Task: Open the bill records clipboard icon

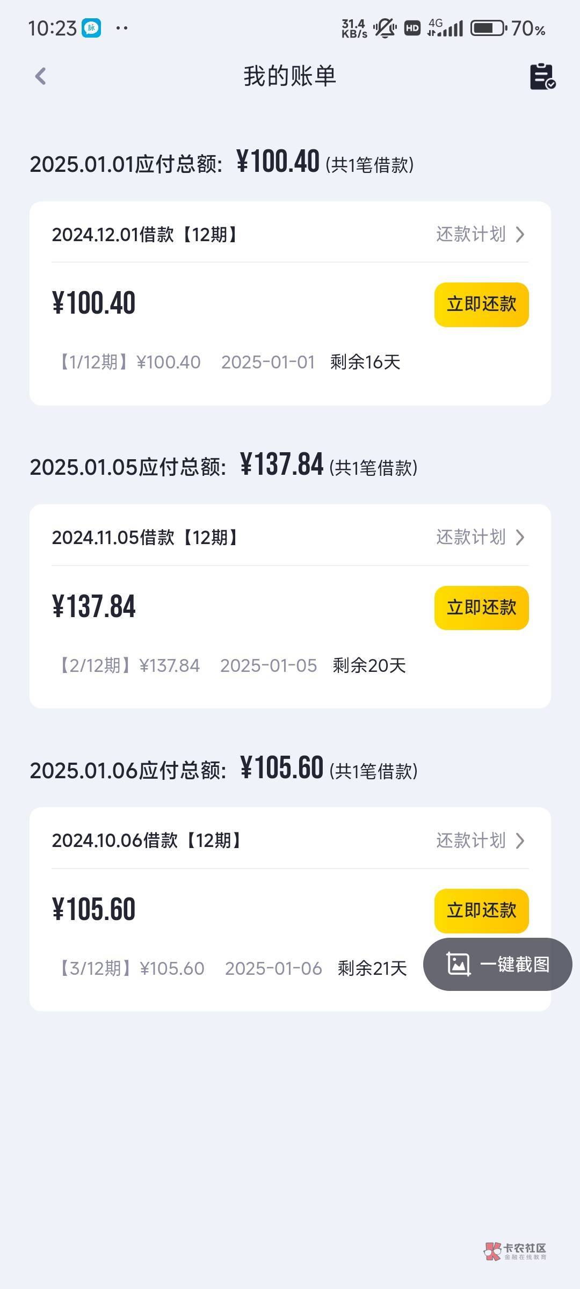Action: [x=542, y=76]
